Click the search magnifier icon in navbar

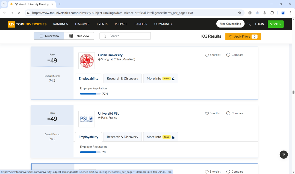[249, 24]
